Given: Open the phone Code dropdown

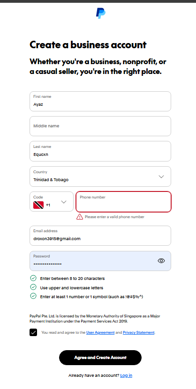Looking at the screenshot, I should (52, 201).
